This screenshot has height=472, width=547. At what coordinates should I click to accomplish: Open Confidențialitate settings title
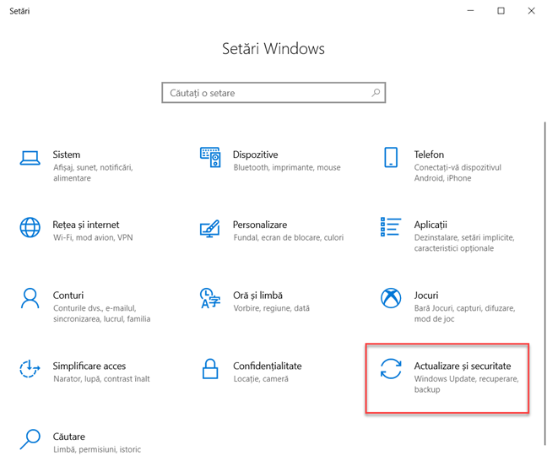point(268,366)
